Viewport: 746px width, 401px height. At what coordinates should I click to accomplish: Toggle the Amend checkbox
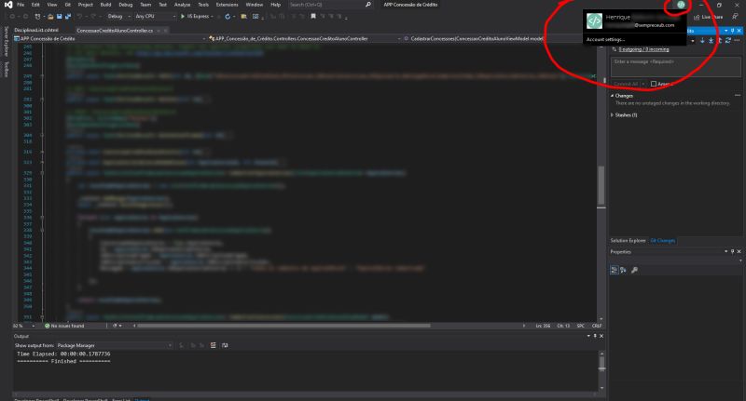coord(654,84)
